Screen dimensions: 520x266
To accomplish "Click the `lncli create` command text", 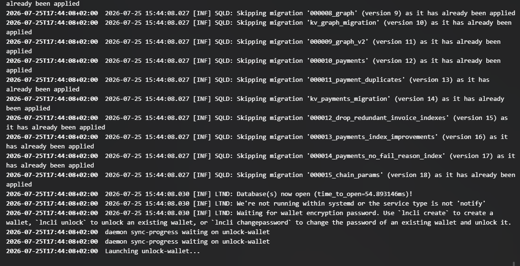I will [423, 213].
